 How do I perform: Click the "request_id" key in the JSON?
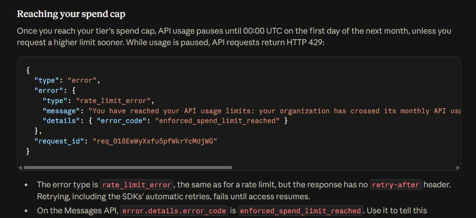click(x=59, y=141)
